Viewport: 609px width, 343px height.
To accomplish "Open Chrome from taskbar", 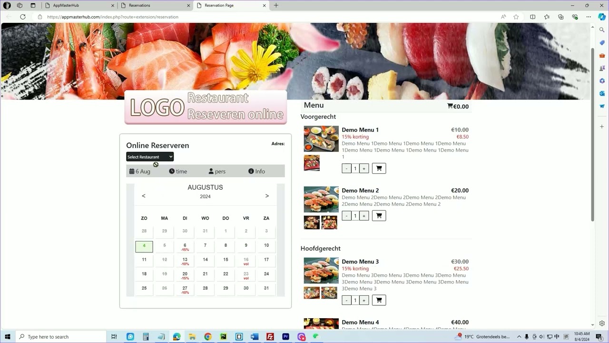I will pyautogui.click(x=207, y=337).
